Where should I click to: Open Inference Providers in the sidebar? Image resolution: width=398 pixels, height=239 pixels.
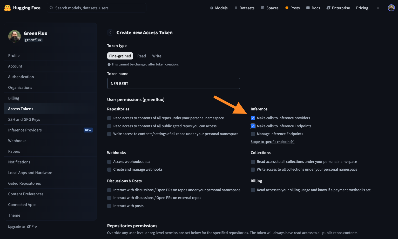coord(25,130)
